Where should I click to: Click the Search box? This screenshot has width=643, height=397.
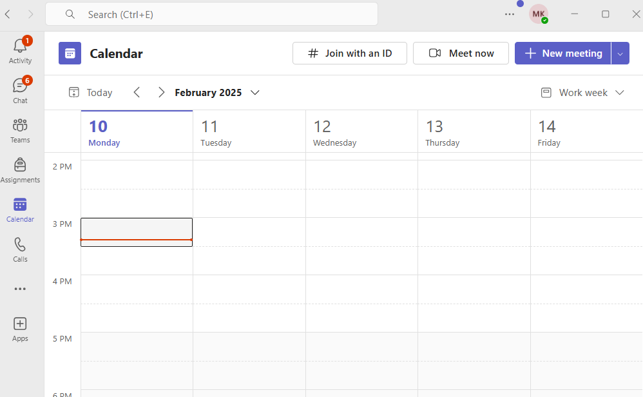(x=211, y=14)
